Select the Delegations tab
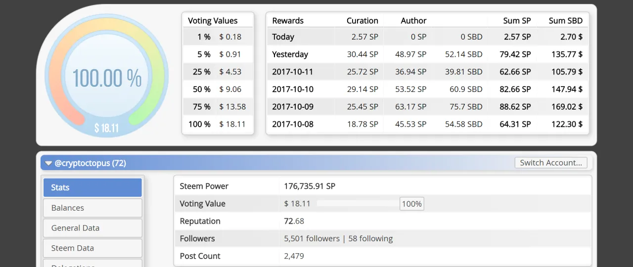Screen dimensions: 633x267 click(92, 264)
